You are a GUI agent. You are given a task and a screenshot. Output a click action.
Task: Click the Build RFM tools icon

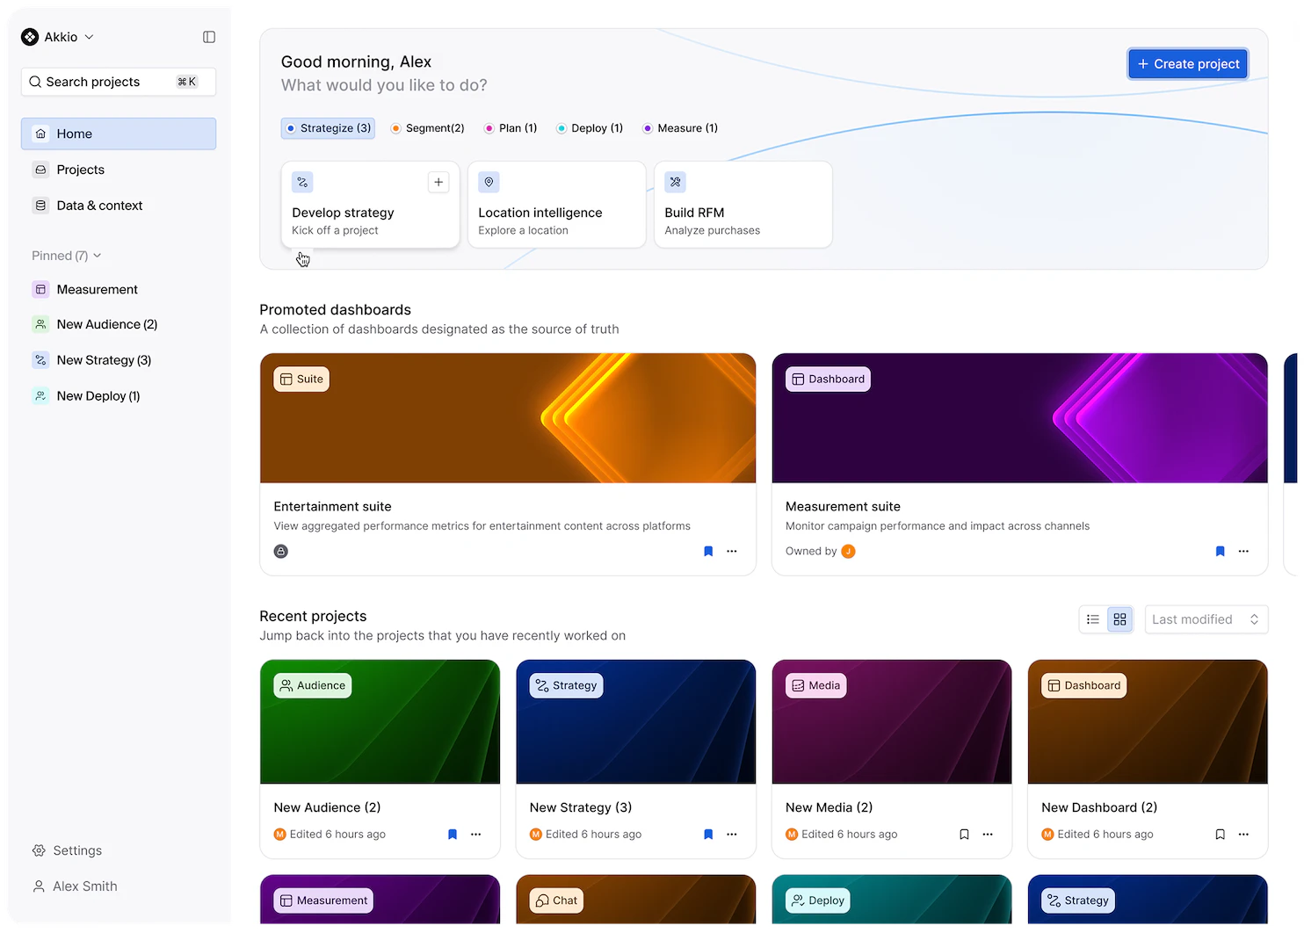pos(675,182)
